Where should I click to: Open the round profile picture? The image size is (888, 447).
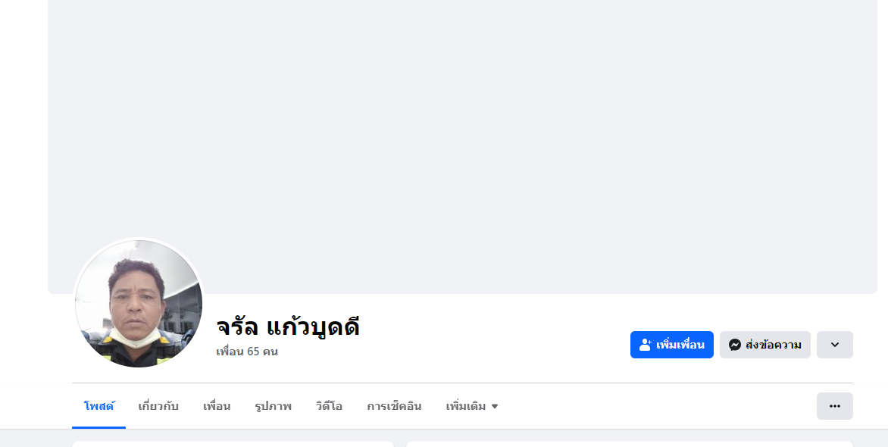pos(139,303)
